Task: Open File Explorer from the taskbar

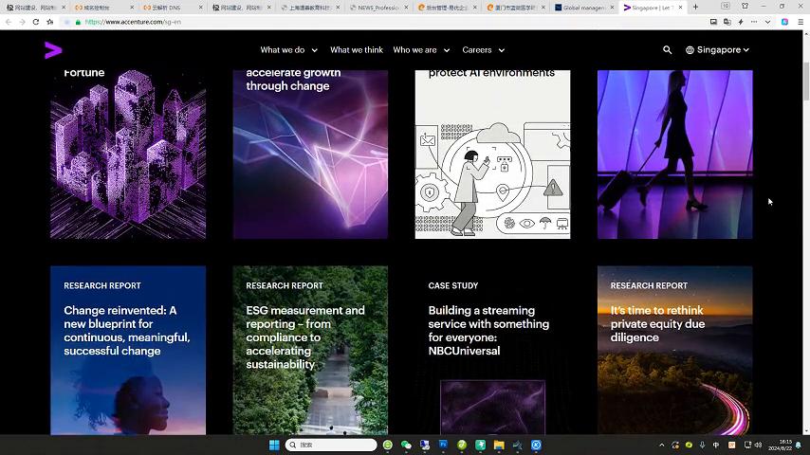Action: point(499,445)
